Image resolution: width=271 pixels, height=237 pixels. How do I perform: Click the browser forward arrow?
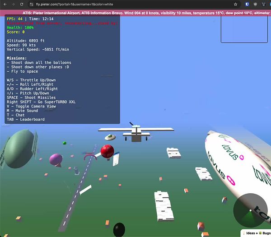click(13, 5)
